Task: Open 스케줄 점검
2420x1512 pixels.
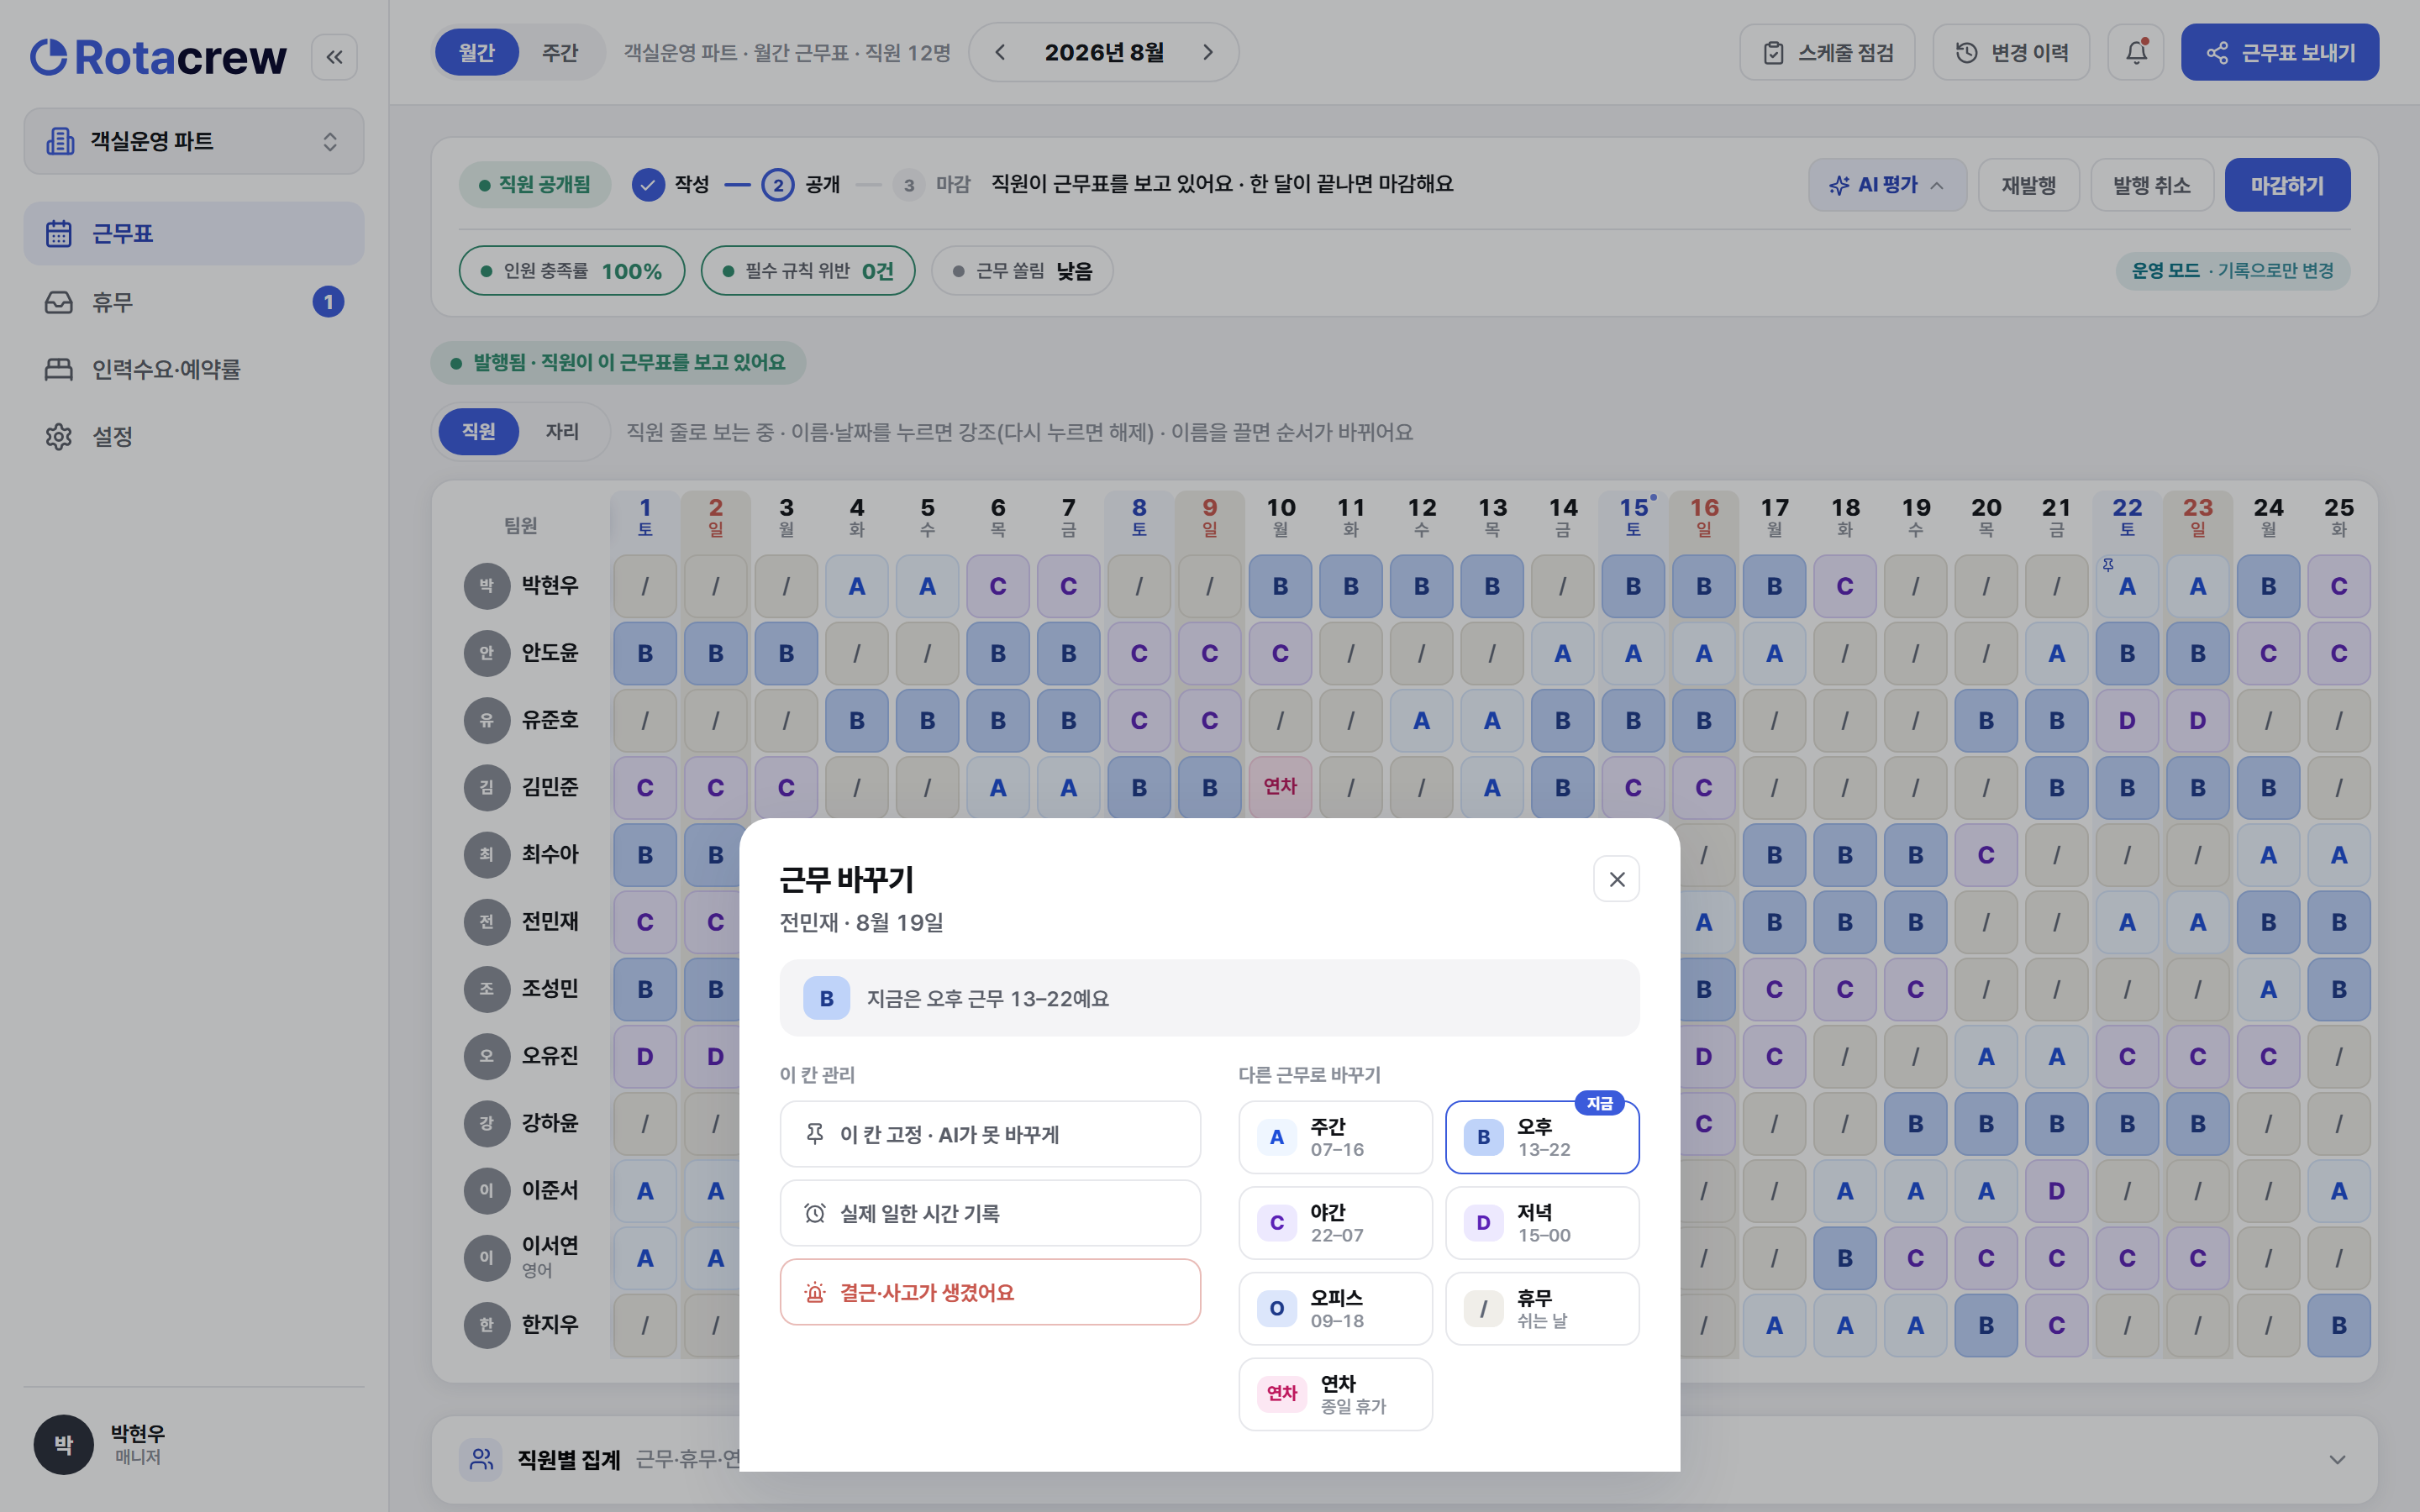Action: [1827, 52]
